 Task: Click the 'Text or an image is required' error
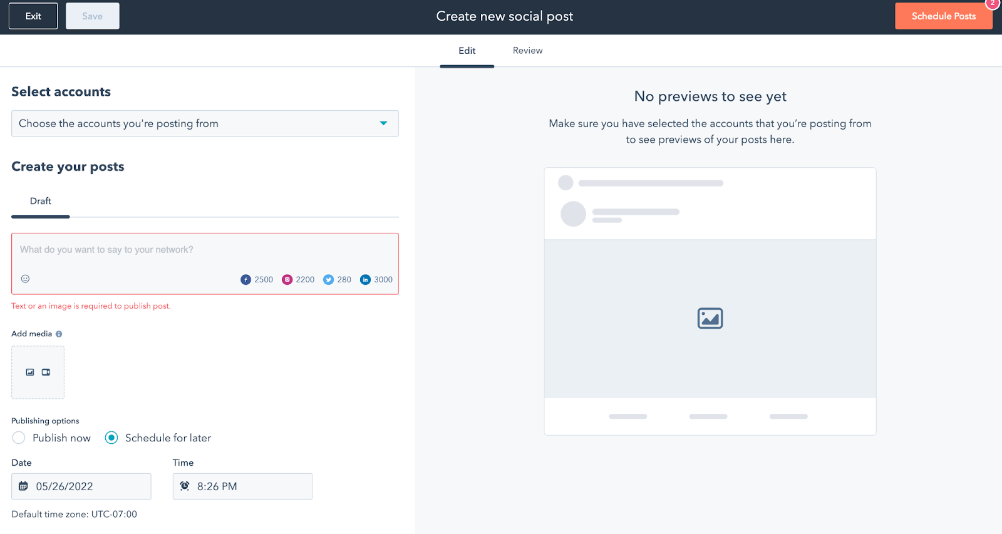[91, 306]
